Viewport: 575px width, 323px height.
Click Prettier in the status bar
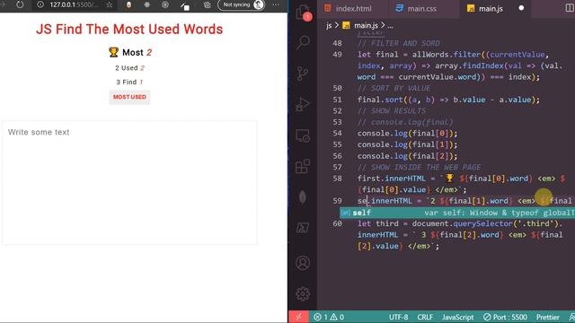pos(548,317)
